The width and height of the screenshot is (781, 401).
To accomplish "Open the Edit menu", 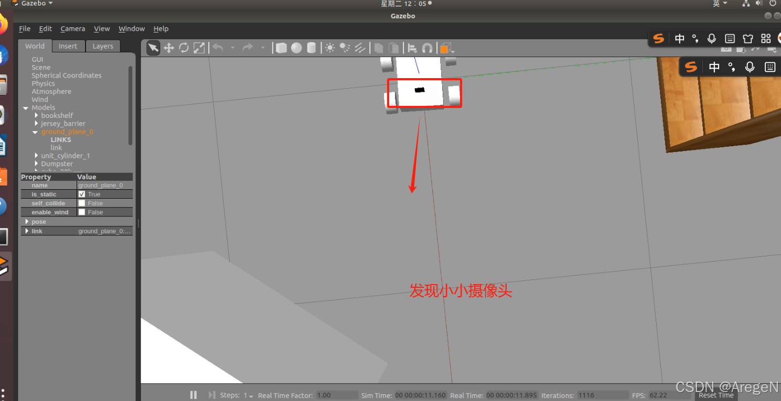I will pos(46,29).
